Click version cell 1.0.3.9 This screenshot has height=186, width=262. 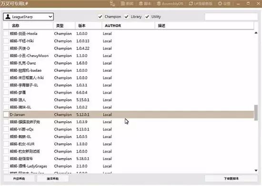pos(82,122)
